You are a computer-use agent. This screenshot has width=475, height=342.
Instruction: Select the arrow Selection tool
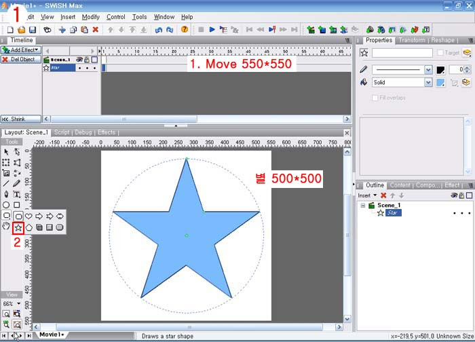pos(6,152)
